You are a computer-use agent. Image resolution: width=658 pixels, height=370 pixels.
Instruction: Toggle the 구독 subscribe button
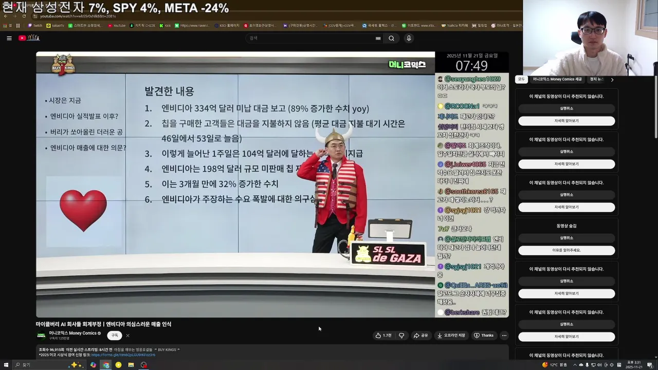[x=115, y=336]
